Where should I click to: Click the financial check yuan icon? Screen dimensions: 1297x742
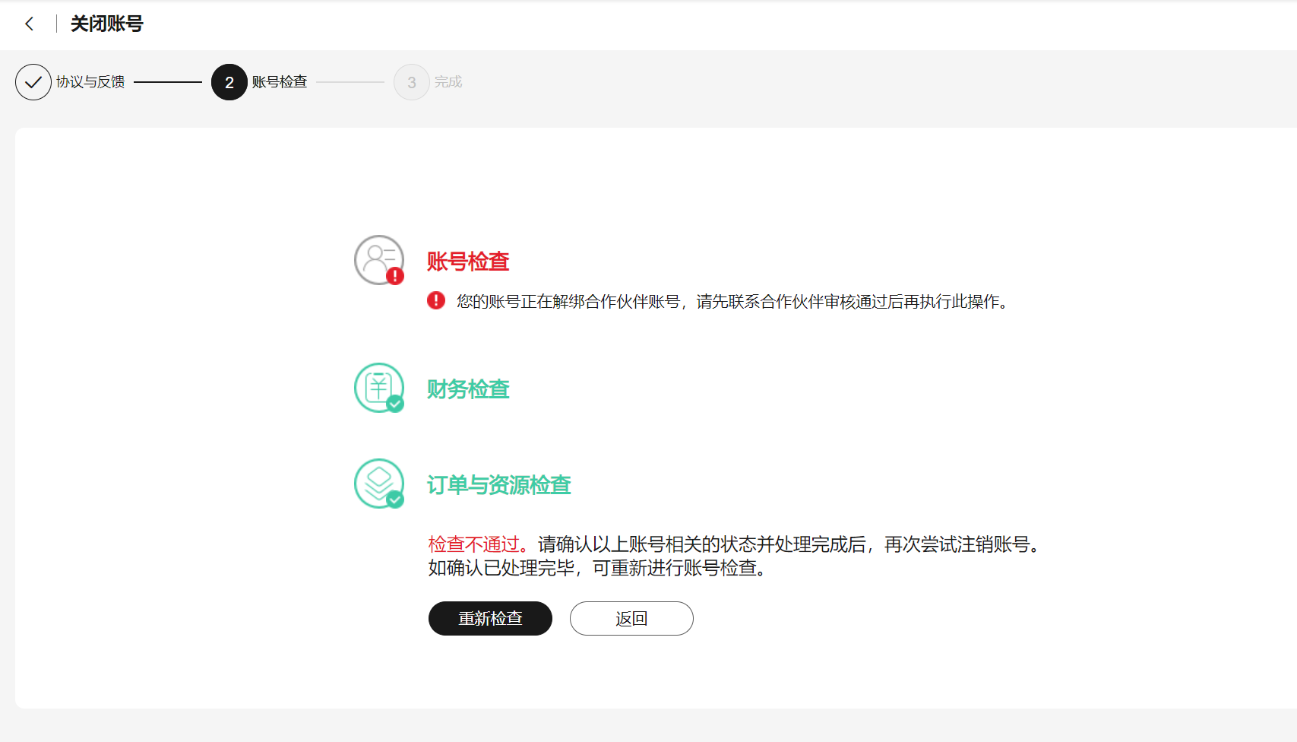tap(378, 387)
